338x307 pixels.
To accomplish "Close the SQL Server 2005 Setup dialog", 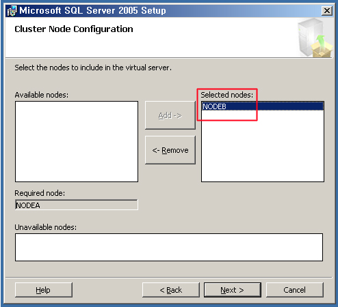I will tap(326, 11).
